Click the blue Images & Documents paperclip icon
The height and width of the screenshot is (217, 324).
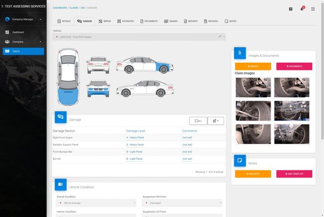point(240,53)
